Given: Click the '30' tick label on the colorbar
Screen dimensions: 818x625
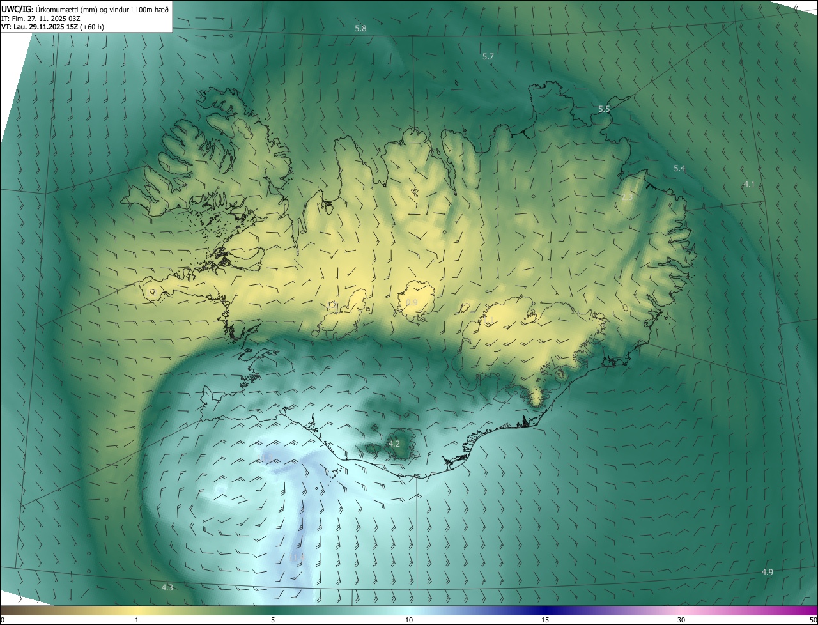Looking at the screenshot, I should coord(681,621).
